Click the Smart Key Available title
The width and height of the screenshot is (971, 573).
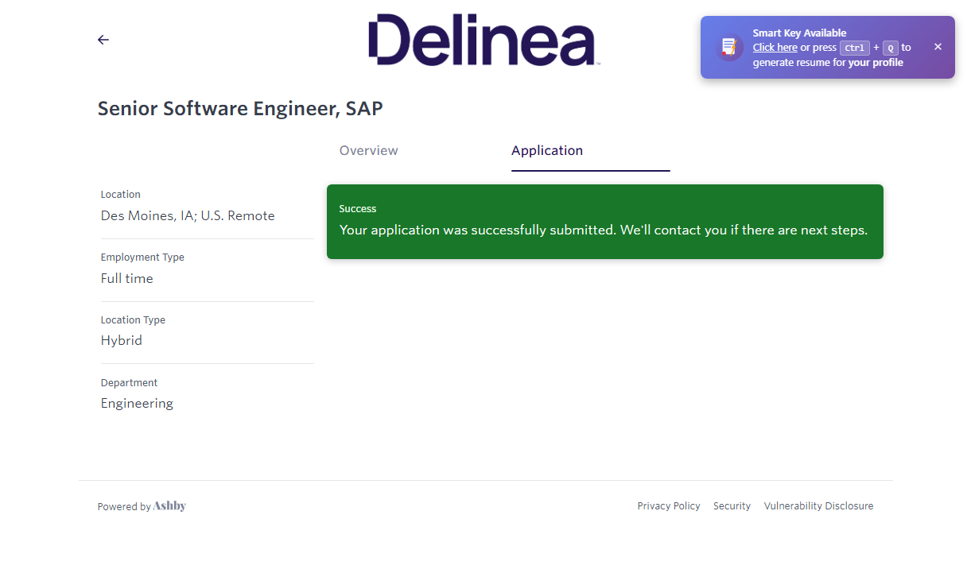point(799,33)
